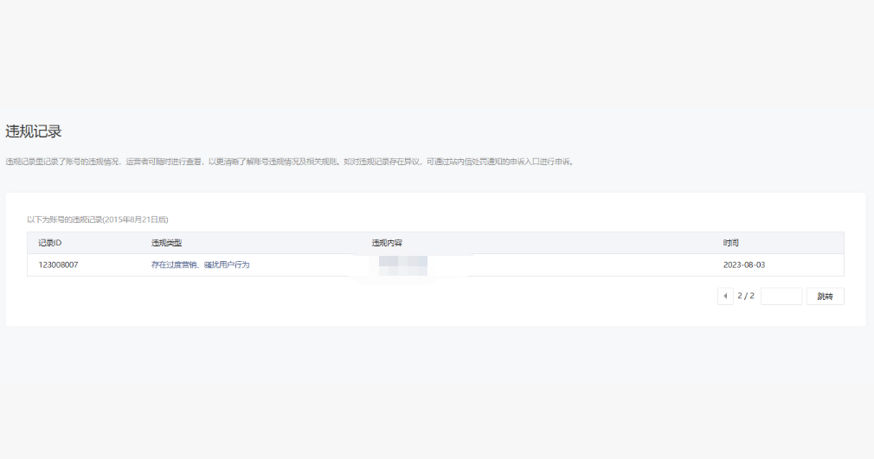Click the 记录ID column header
Screen dimensions: 874x459
[x=49, y=243]
